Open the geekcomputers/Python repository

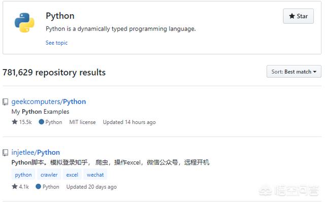pos(49,102)
